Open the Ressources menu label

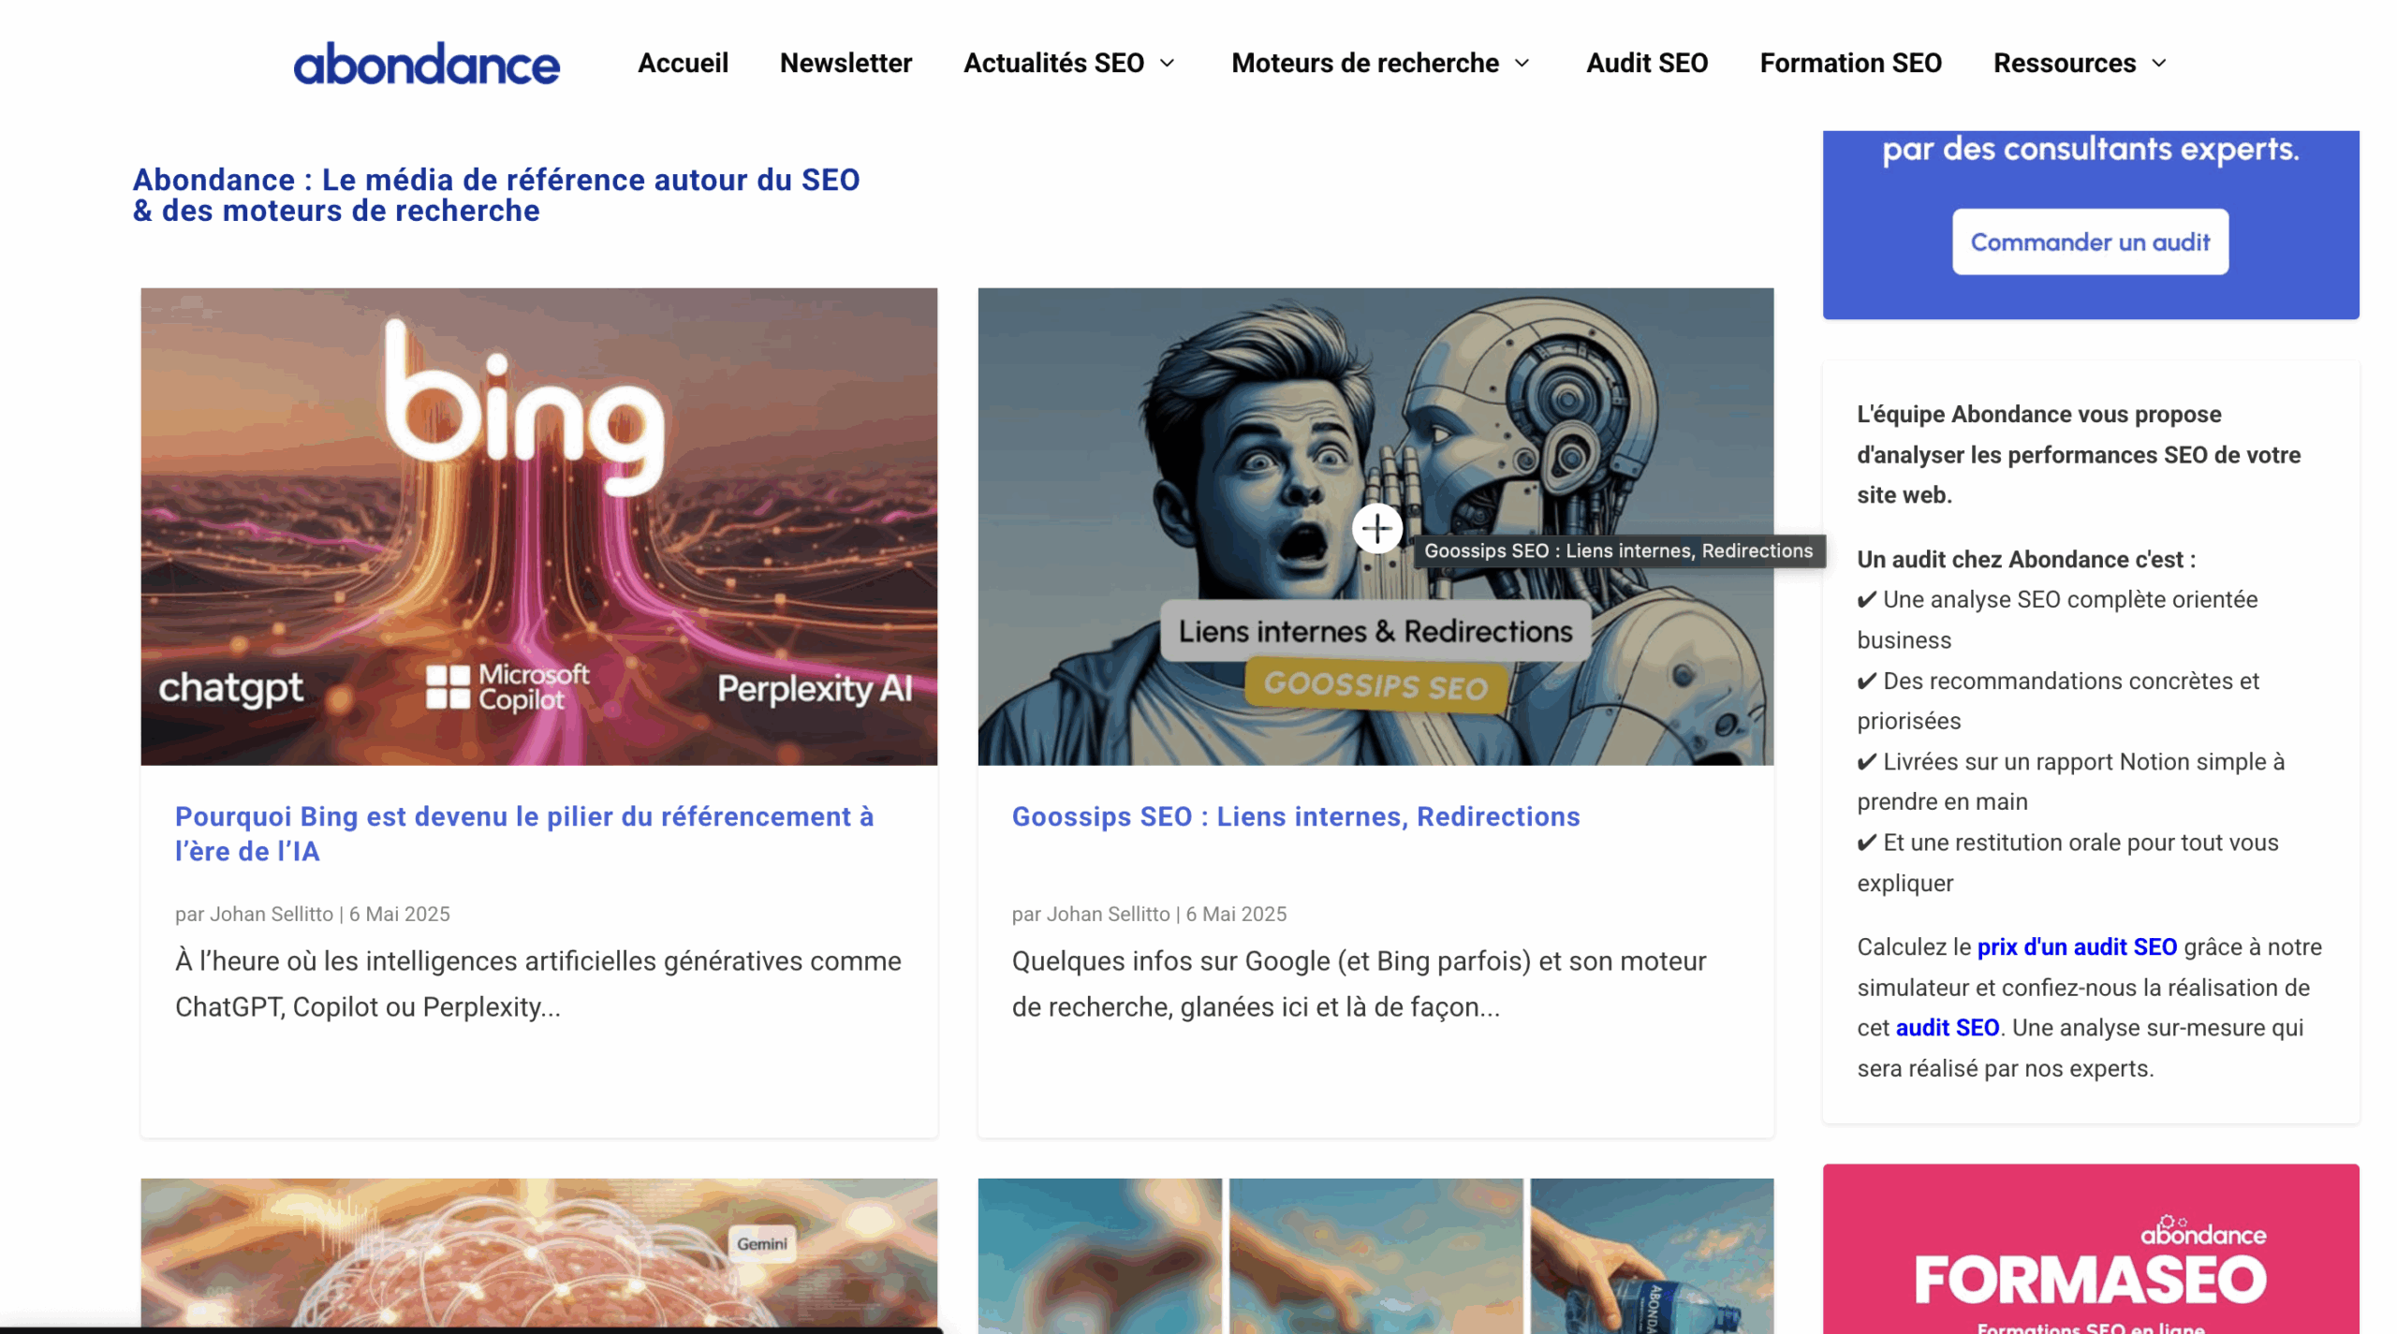click(x=2063, y=63)
